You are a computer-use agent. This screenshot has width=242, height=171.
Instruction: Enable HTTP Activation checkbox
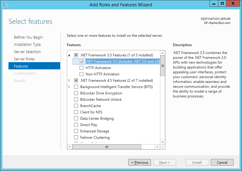pos(81,68)
